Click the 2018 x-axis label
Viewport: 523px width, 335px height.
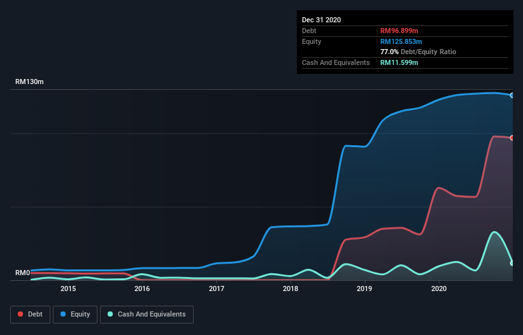[x=290, y=289]
